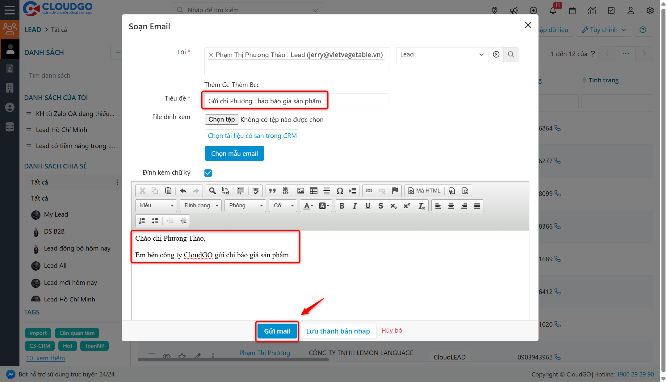The width and height of the screenshot is (667, 382).
Task: Insert a table in the email editor
Action: [x=314, y=191]
